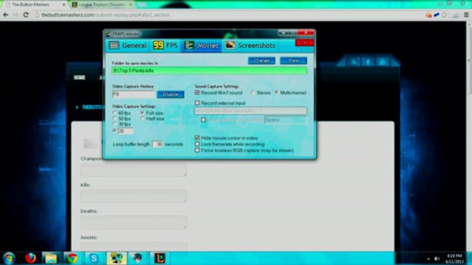
Task: Open File Explorer from the taskbar
Action: pyautogui.click(x=51, y=258)
